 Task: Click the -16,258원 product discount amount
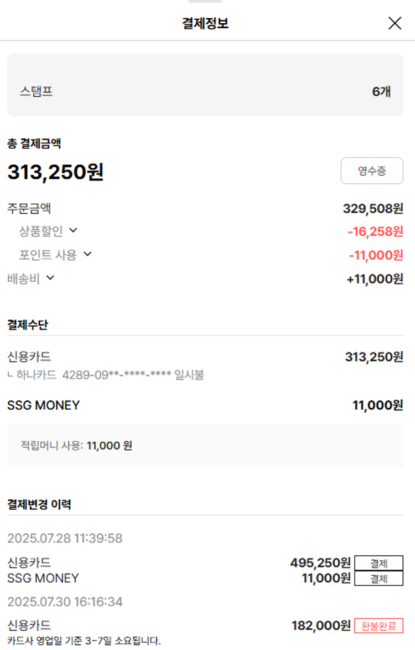point(375,231)
